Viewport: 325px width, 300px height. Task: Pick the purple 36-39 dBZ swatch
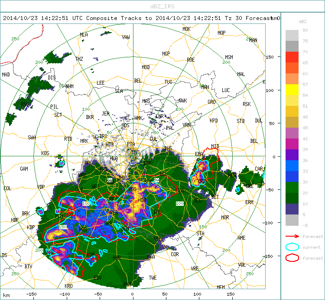tap(292, 155)
